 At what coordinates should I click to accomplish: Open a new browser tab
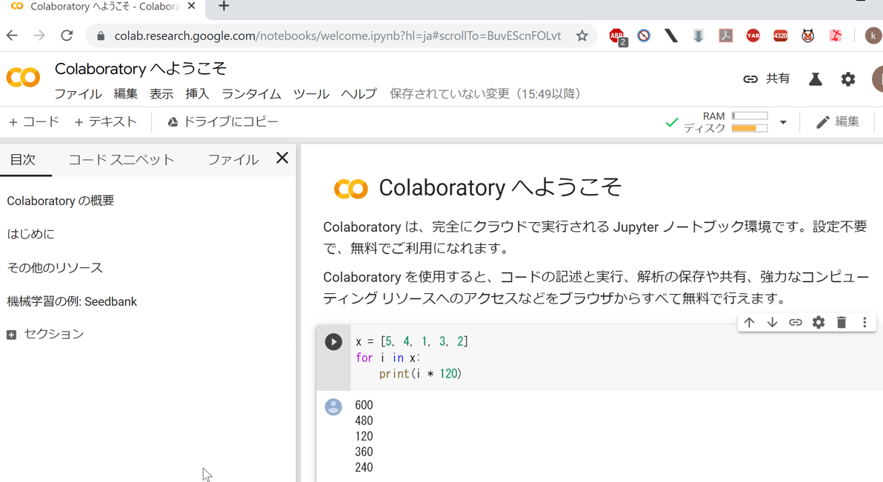pyautogui.click(x=224, y=6)
